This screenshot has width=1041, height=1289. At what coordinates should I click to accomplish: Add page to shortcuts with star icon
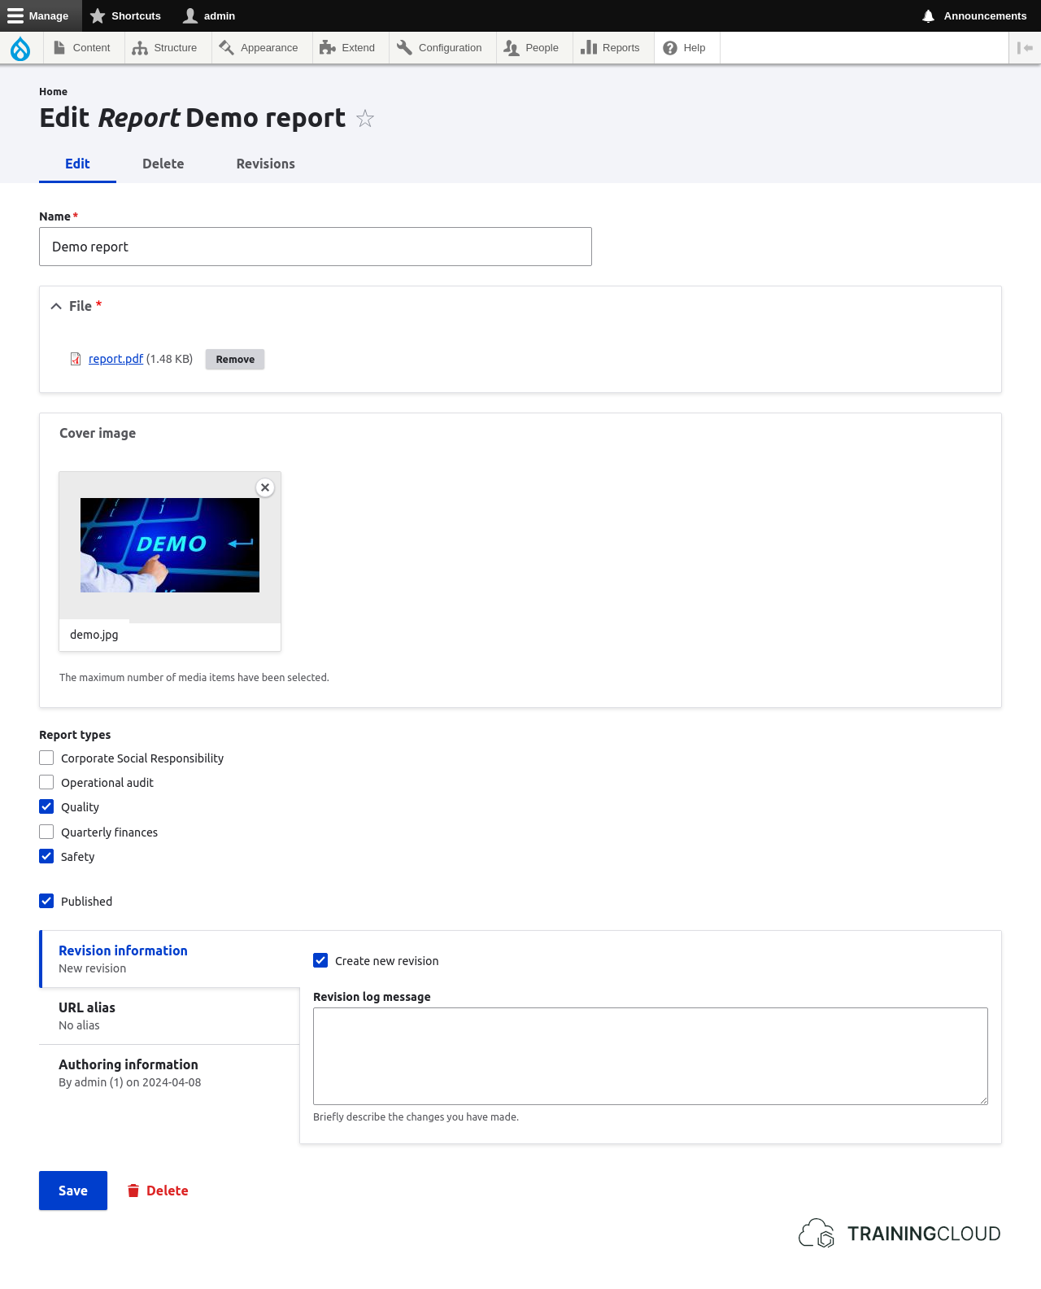(365, 119)
